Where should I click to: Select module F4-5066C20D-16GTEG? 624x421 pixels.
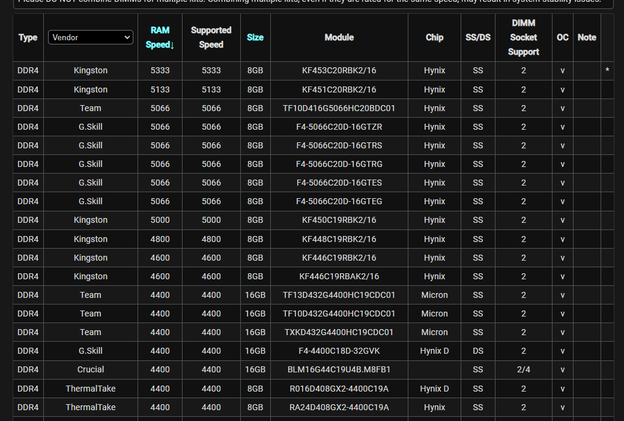pyautogui.click(x=339, y=201)
